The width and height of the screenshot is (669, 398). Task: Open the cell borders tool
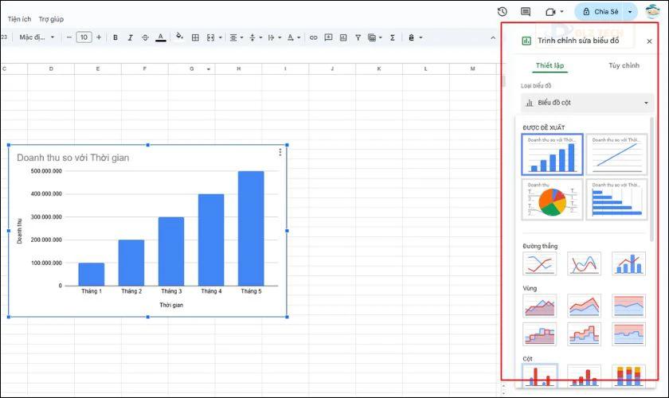(x=195, y=37)
